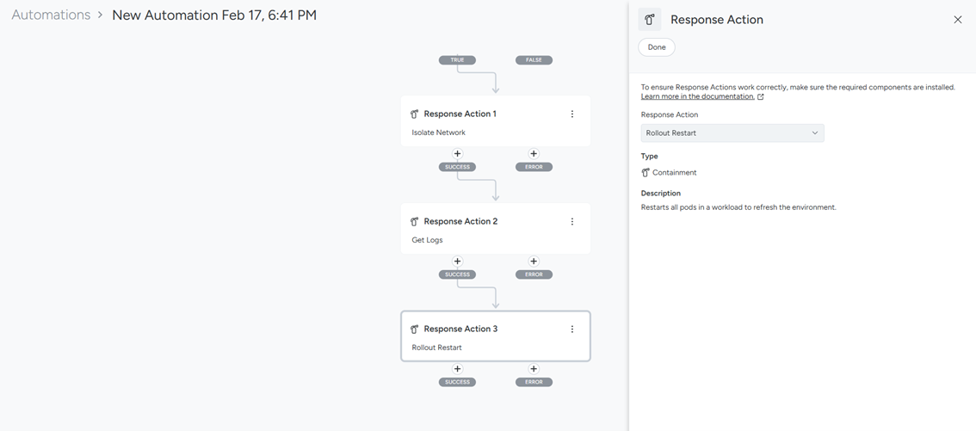The image size is (976, 431).
Task: Go back to Automations breadcrumb
Action: [x=51, y=15]
